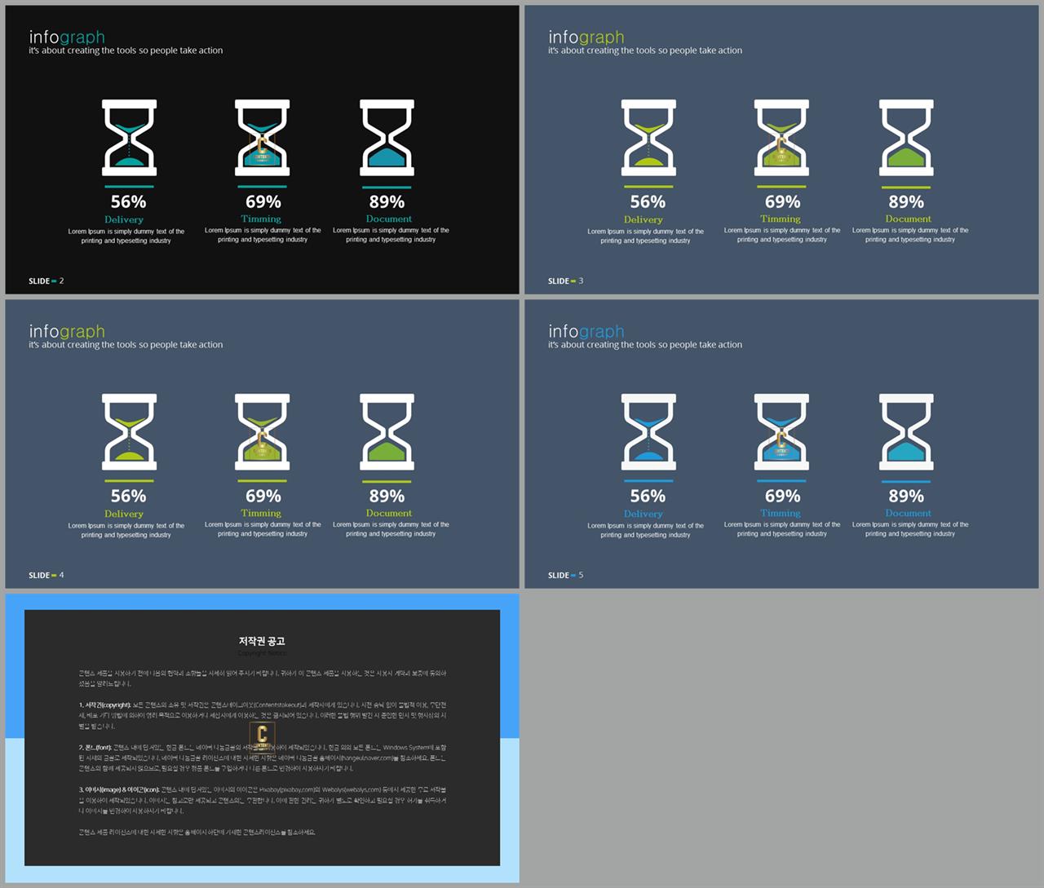1044x888 pixels.
Task: Click the Document label on slide 4
Action: [389, 513]
